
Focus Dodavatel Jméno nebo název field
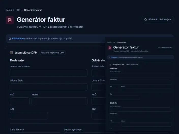coord(49,73)
